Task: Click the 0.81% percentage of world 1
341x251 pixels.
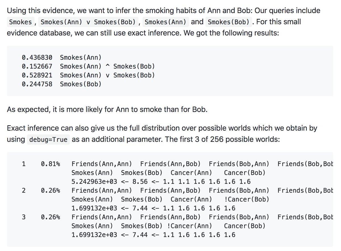Action: (x=50, y=164)
